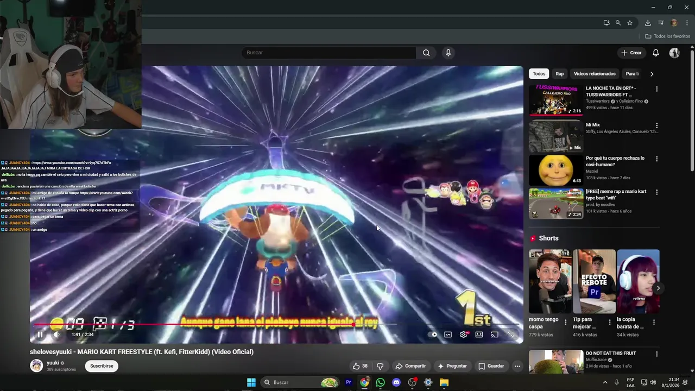Show next Shorts with arrow button

pos(658,288)
